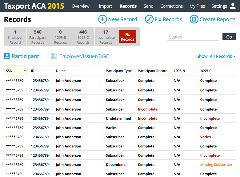Select the Records navigation item
This screenshot has height=177, width=240.
(128, 6)
